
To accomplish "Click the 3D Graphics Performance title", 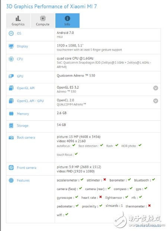I will click(52, 6).
